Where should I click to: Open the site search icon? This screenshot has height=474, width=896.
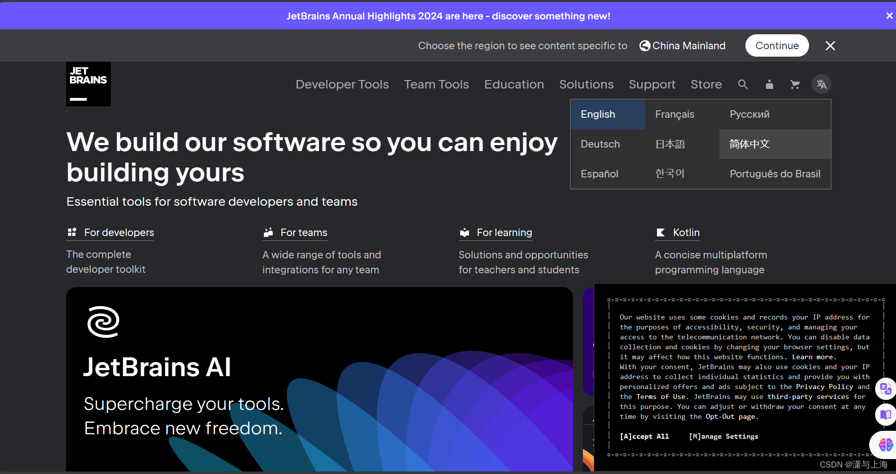pyautogui.click(x=743, y=84)
